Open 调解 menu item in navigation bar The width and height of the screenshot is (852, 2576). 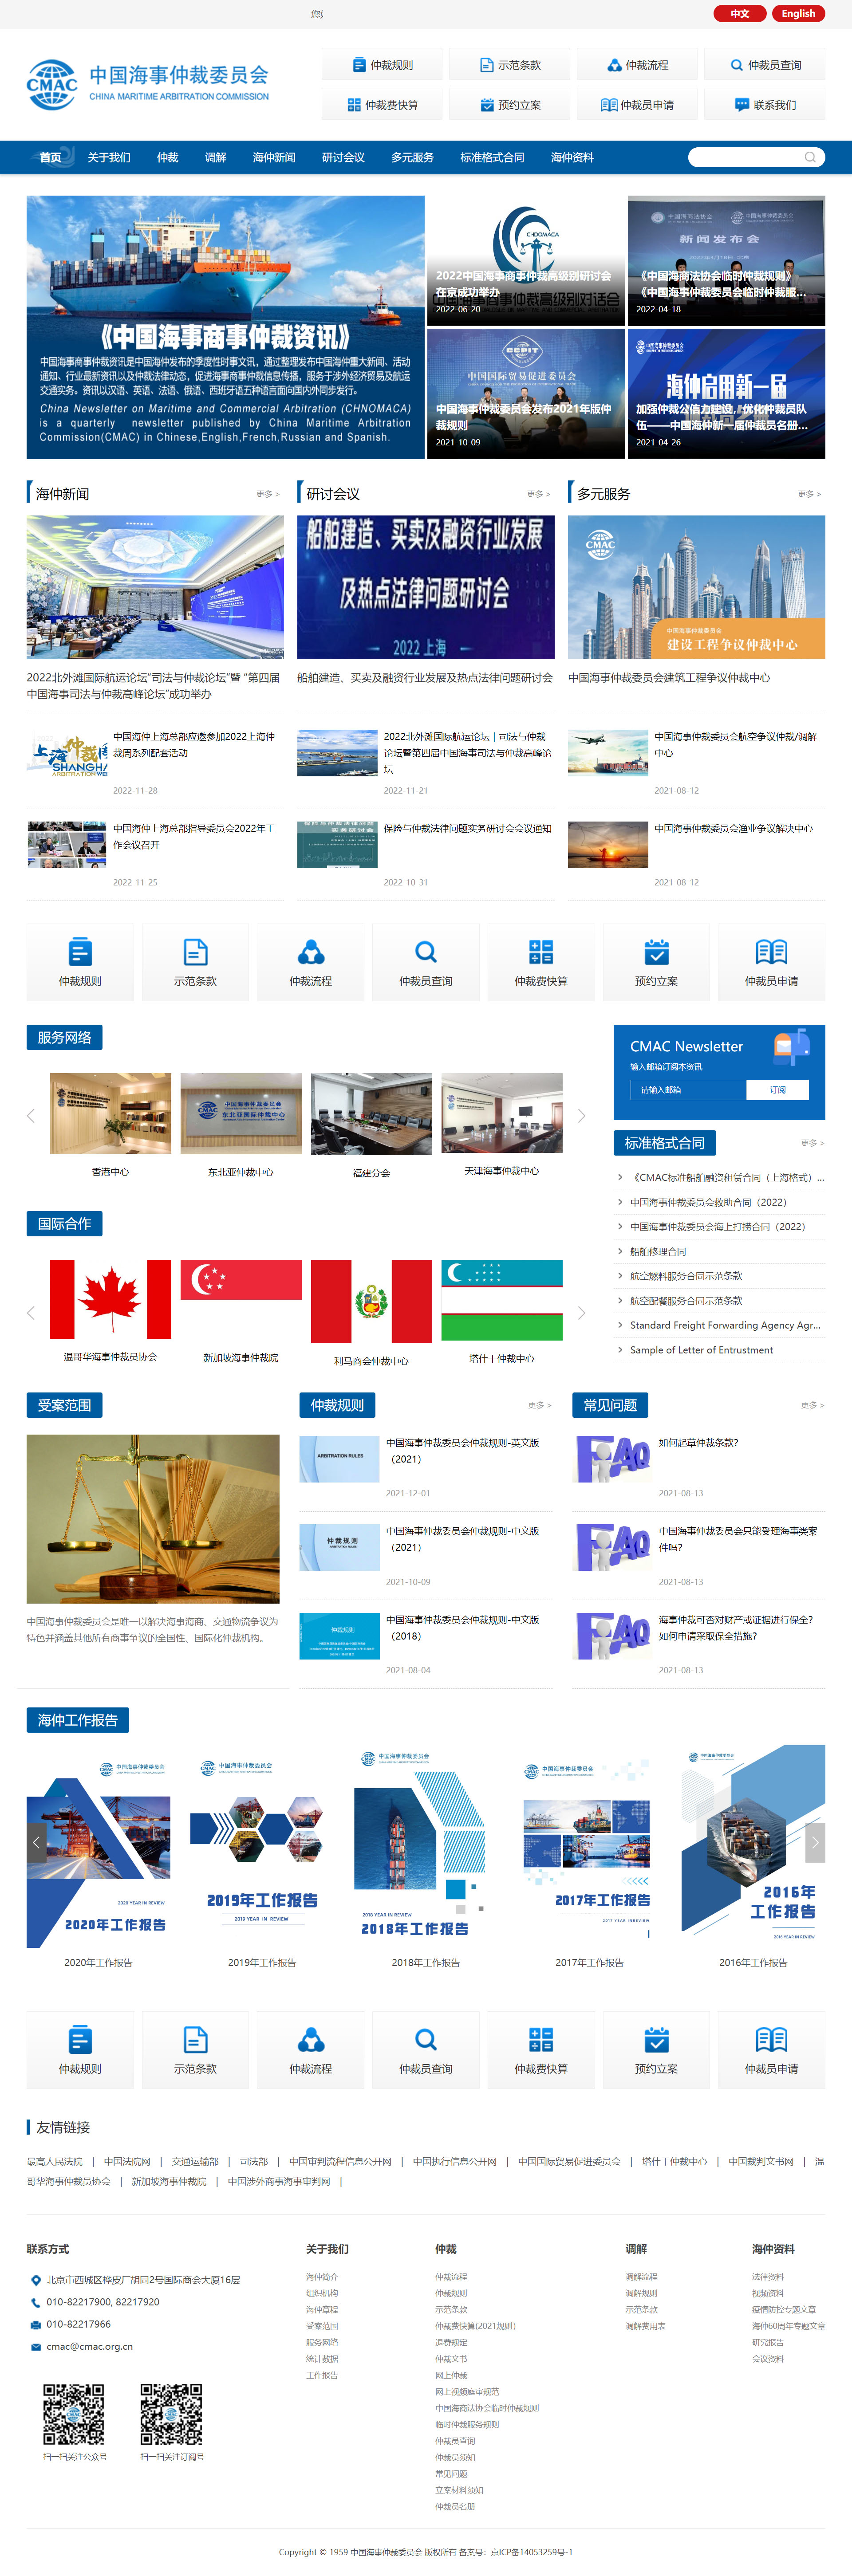(x=215, y=157)
